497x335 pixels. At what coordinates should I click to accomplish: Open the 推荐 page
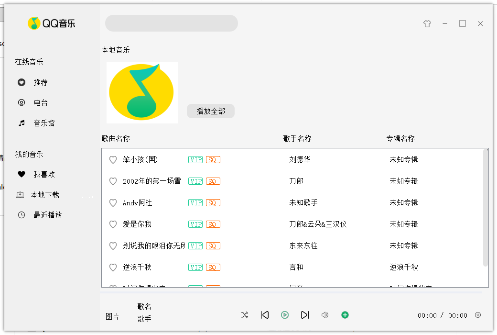click(x=41, y=83)
